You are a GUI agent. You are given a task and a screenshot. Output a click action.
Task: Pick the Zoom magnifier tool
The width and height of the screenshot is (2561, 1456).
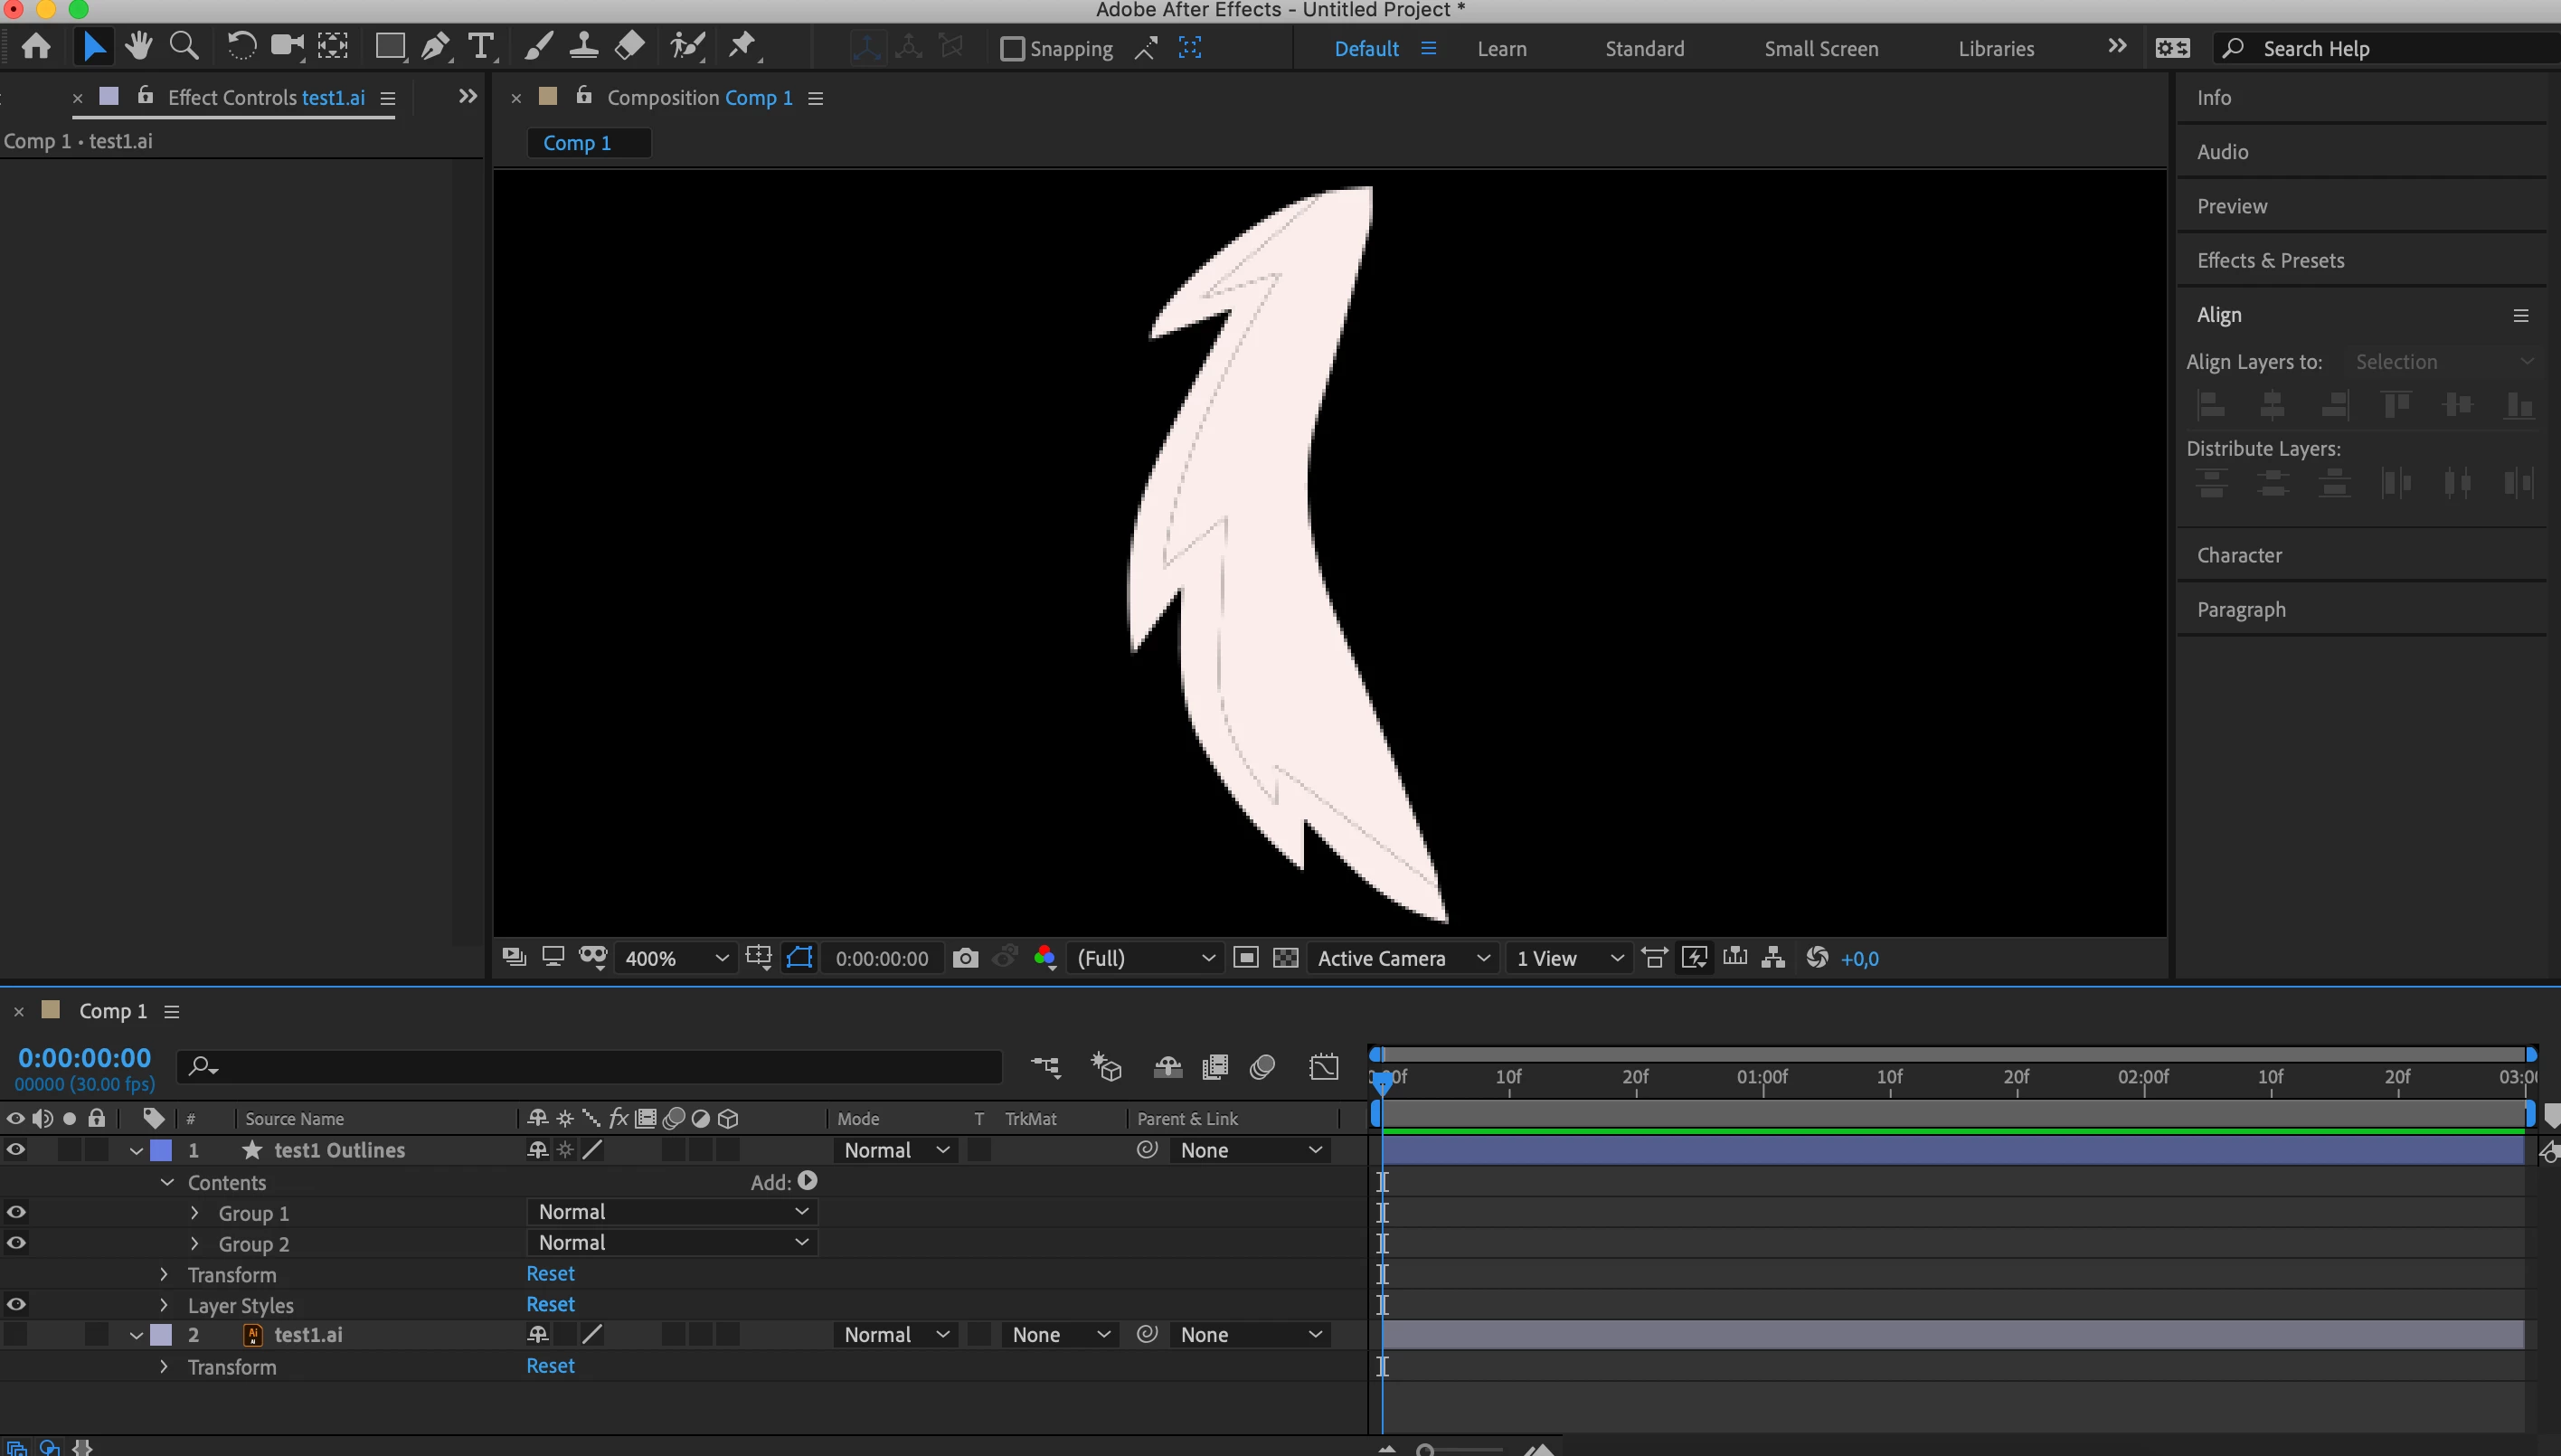(184, 47)
